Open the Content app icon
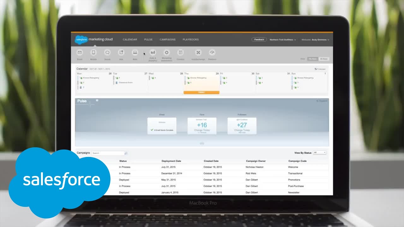 point(181,53)
